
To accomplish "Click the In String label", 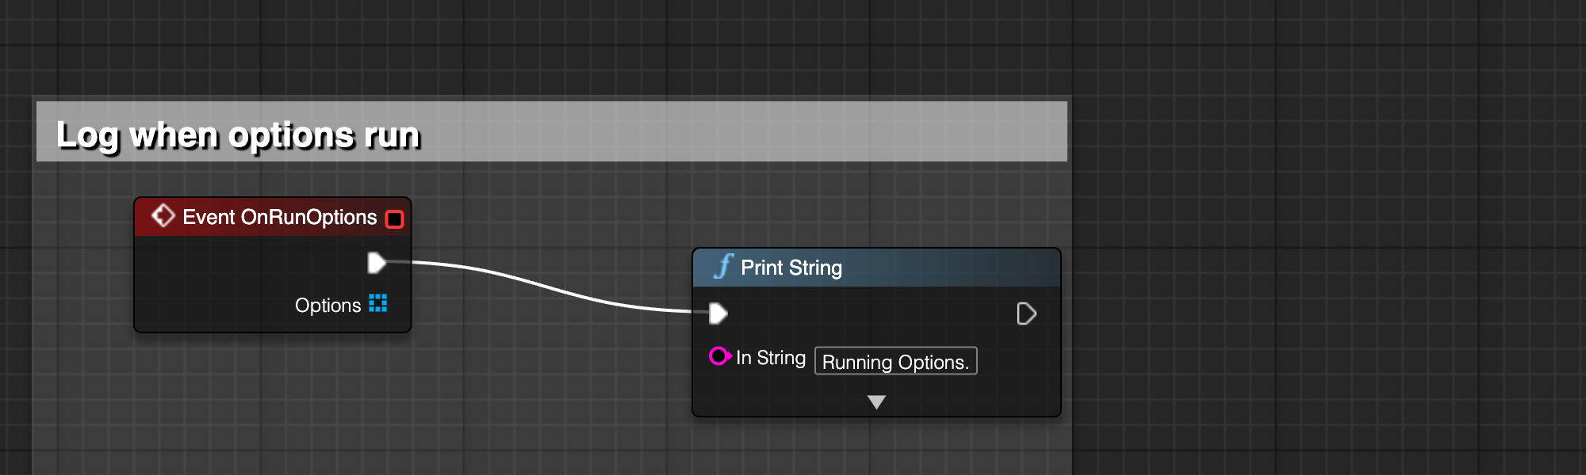I will coord(771,358).
